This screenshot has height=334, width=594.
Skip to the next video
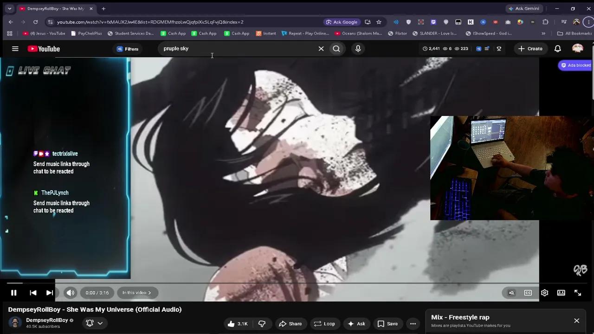[49, 293]
